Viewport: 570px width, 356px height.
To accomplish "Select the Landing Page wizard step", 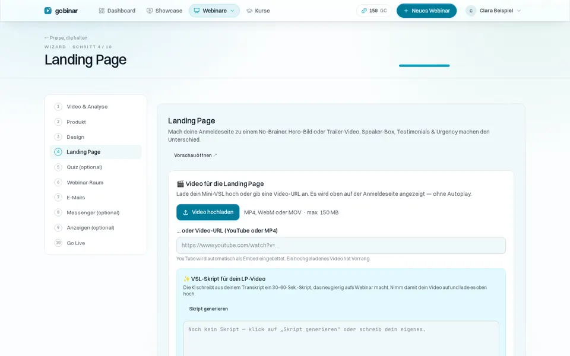I will click(x=96, y=152).
